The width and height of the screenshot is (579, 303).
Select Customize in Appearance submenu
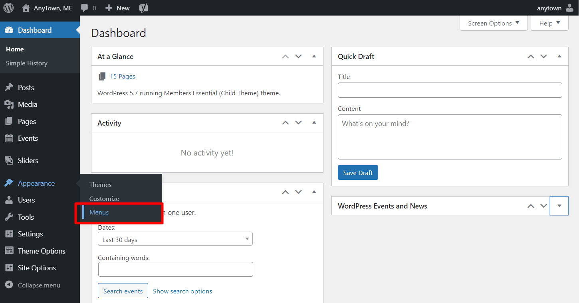pyautogui.click(x=104, y=199)
